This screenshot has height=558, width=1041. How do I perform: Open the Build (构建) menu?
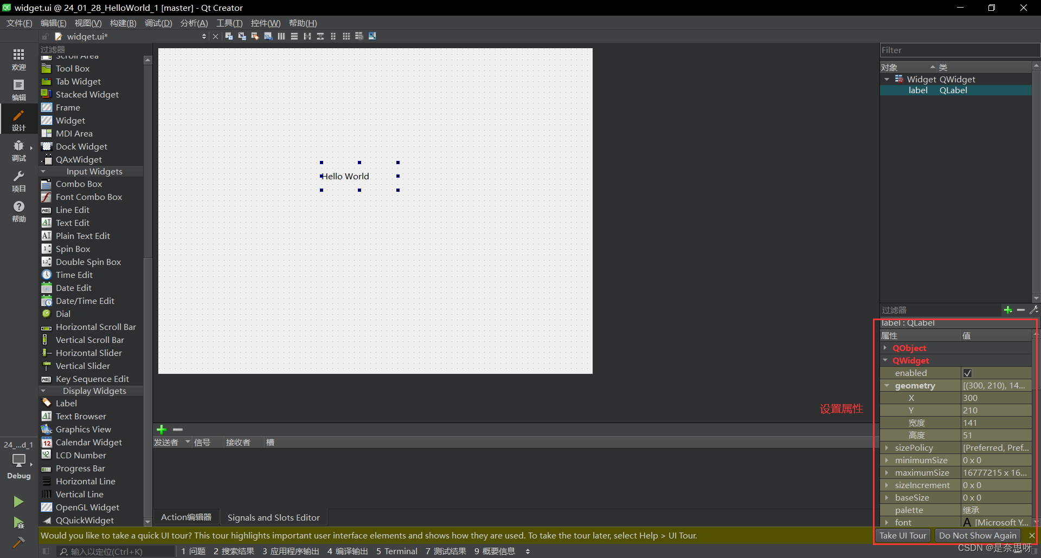click(123, 23)
